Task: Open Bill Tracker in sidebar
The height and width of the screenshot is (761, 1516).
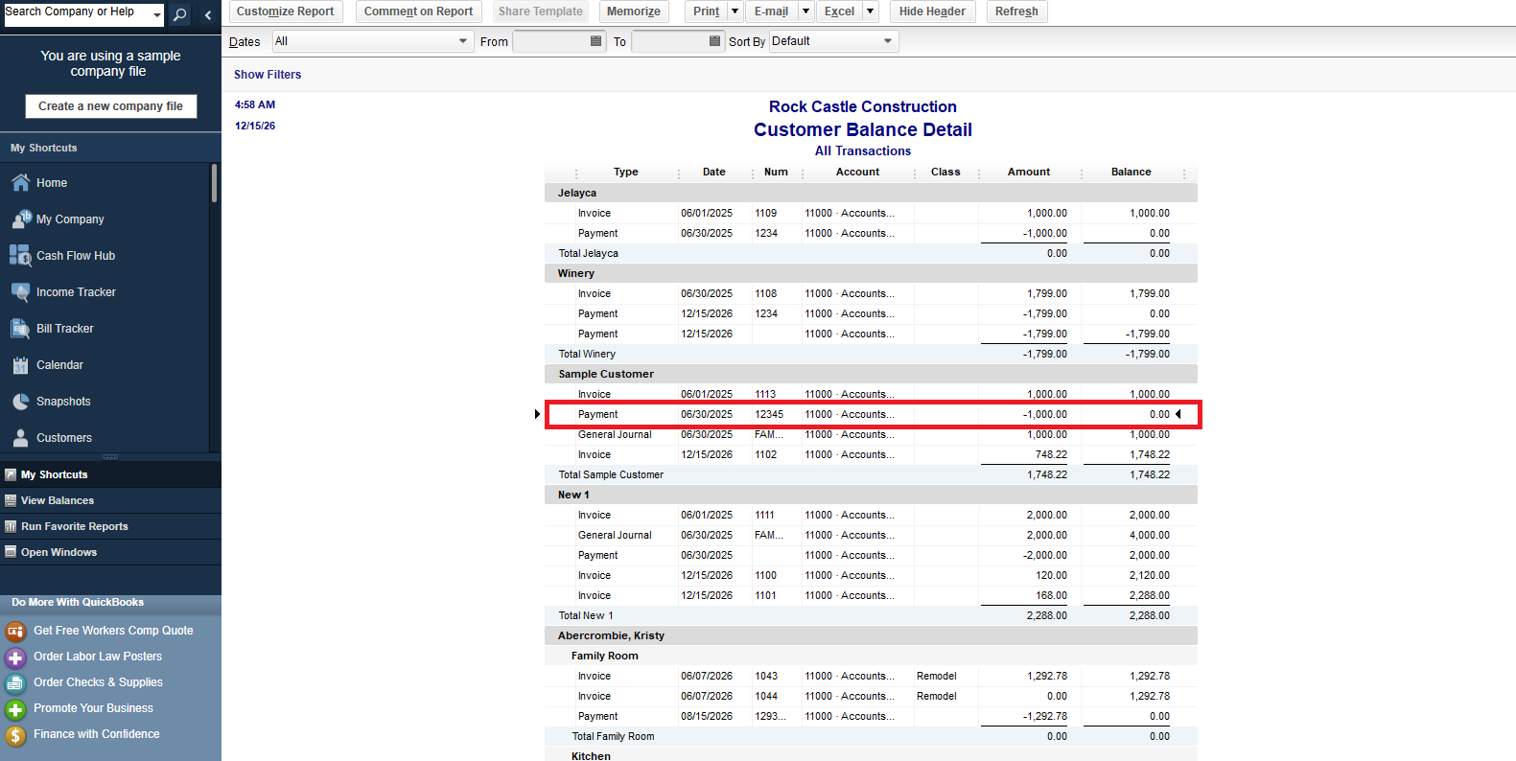Action: point(64,329)
